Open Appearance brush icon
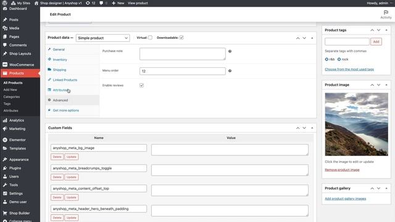The width and height of the screenshot is (395, 222). (x=5, y=160)
